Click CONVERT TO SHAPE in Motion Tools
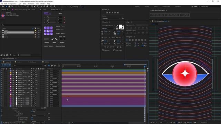 [x=48, y=46]
